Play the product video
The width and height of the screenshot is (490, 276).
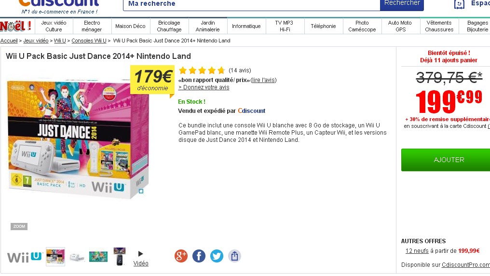pyautogui.click(x=141, y=258)
